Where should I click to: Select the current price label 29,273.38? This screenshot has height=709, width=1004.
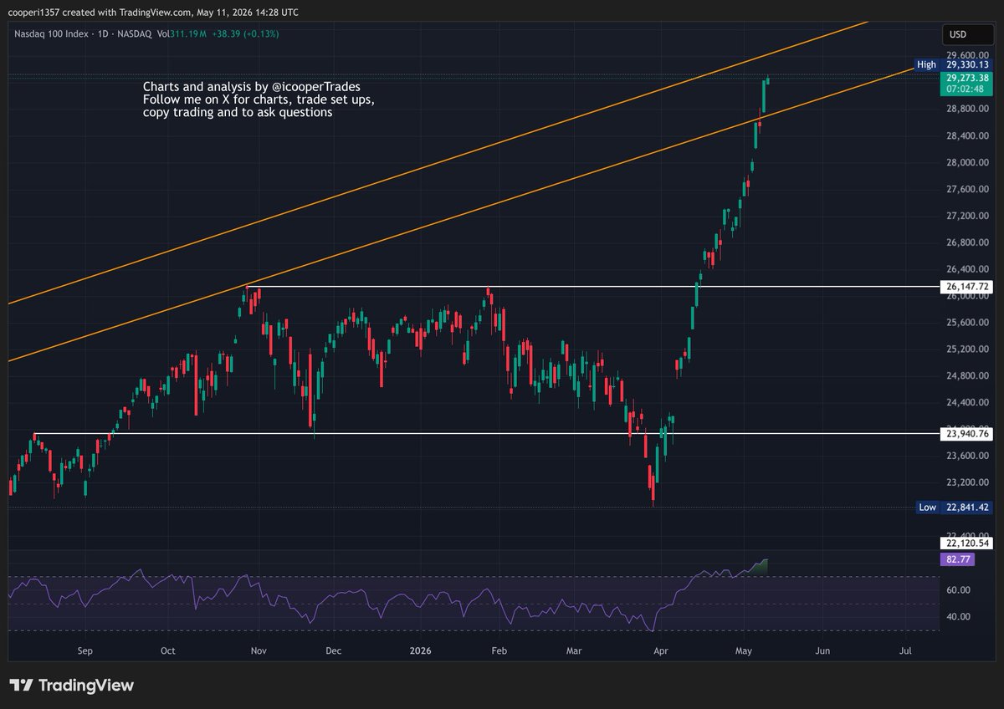coord(968,77)
